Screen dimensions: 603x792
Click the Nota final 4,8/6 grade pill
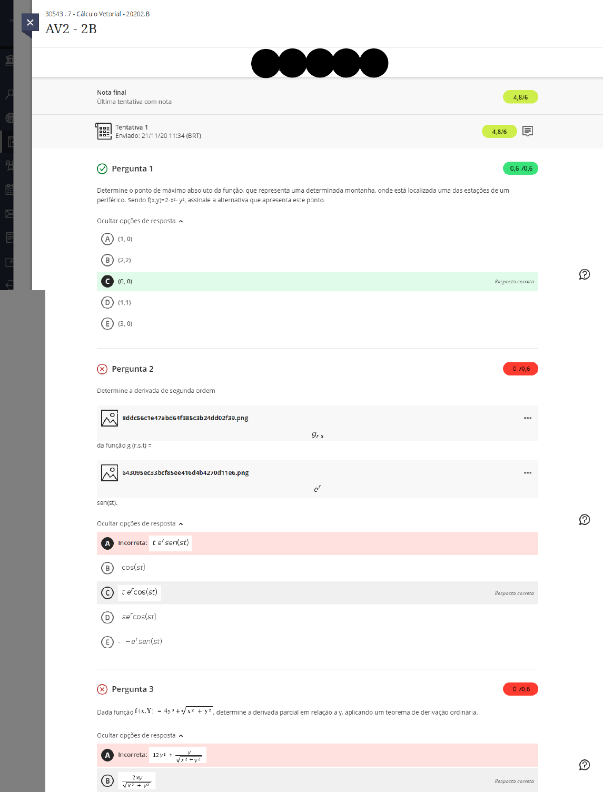point(520,97)
